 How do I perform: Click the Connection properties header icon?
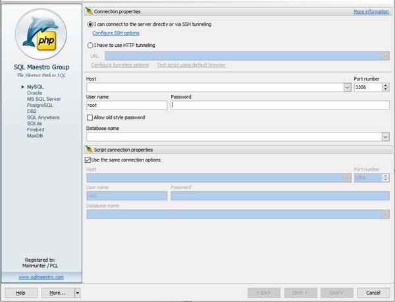89,11
